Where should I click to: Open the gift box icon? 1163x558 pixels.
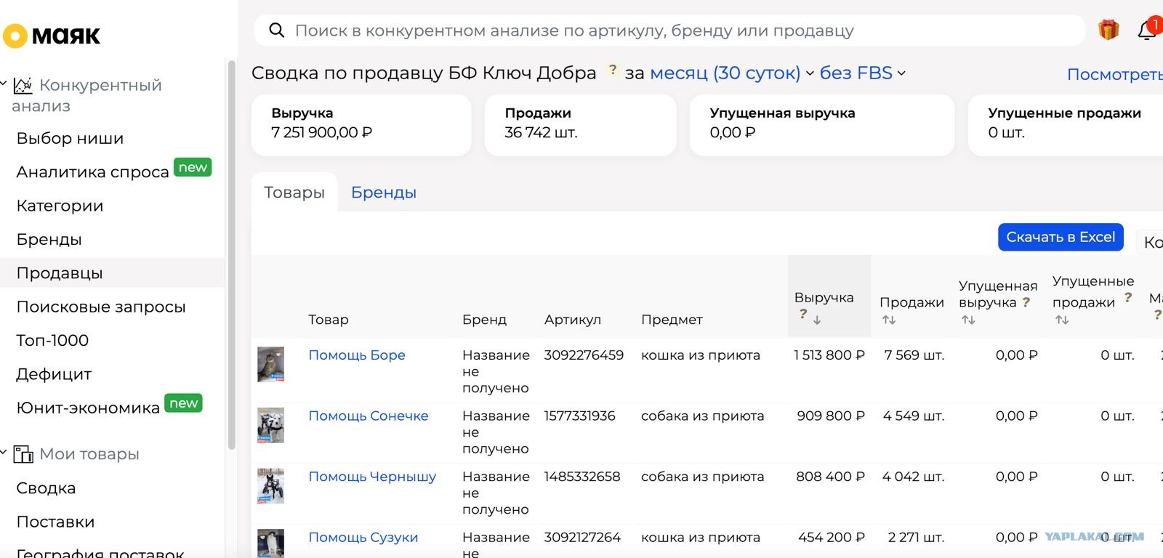(x=1108, y=30)
